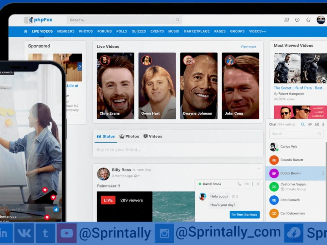
Task: Open EVENTS menu item
Action: 157,31
